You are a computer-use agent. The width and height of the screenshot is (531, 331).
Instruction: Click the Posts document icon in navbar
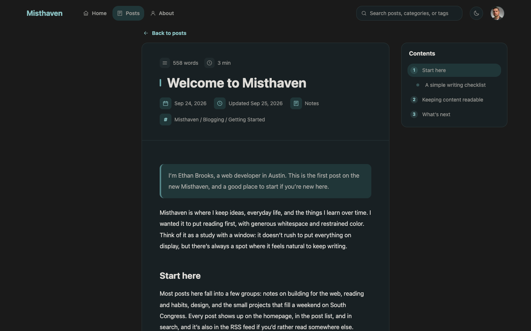[x=120, y=13]
